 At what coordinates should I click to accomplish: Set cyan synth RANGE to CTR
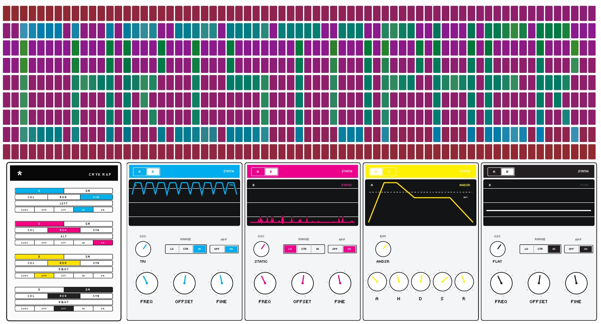coord(186,249)
